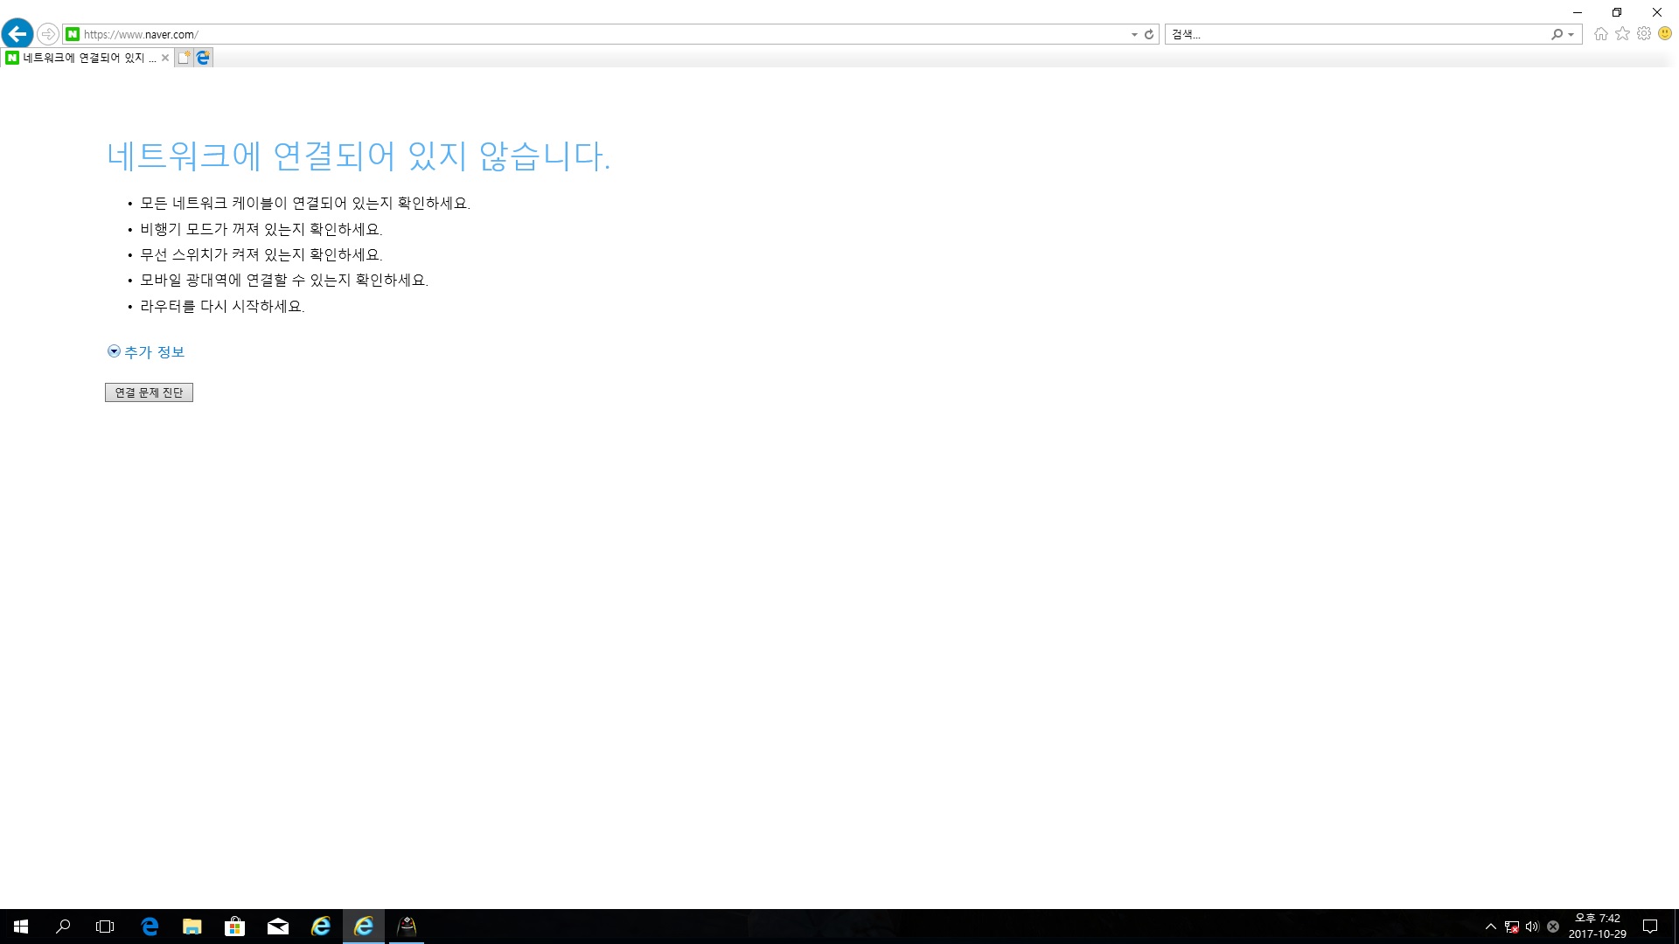1679x944 pixels.
Task: Refresh the page with the reload icon
Action: tap(1149, 35)
